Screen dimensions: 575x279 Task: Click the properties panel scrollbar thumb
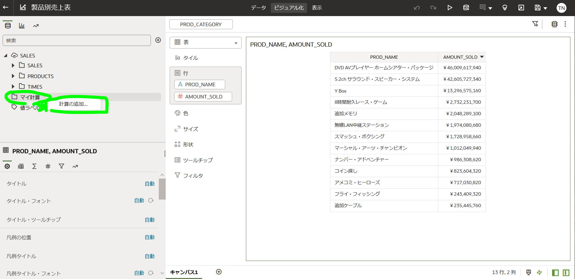pos(162,189)
